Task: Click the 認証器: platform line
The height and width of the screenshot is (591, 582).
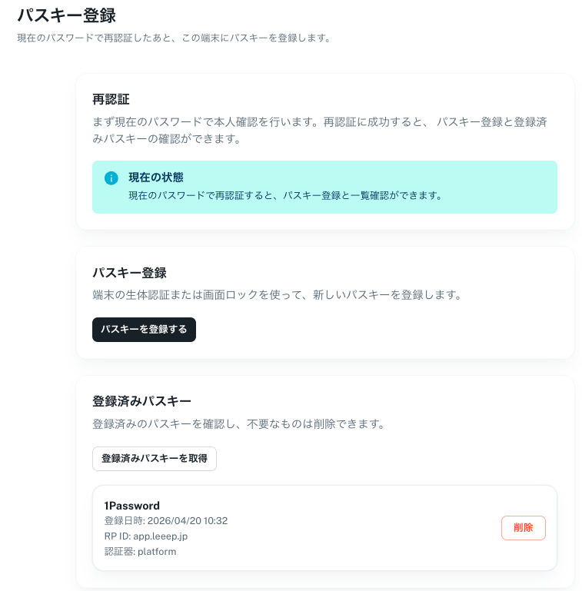Action: 140,552
